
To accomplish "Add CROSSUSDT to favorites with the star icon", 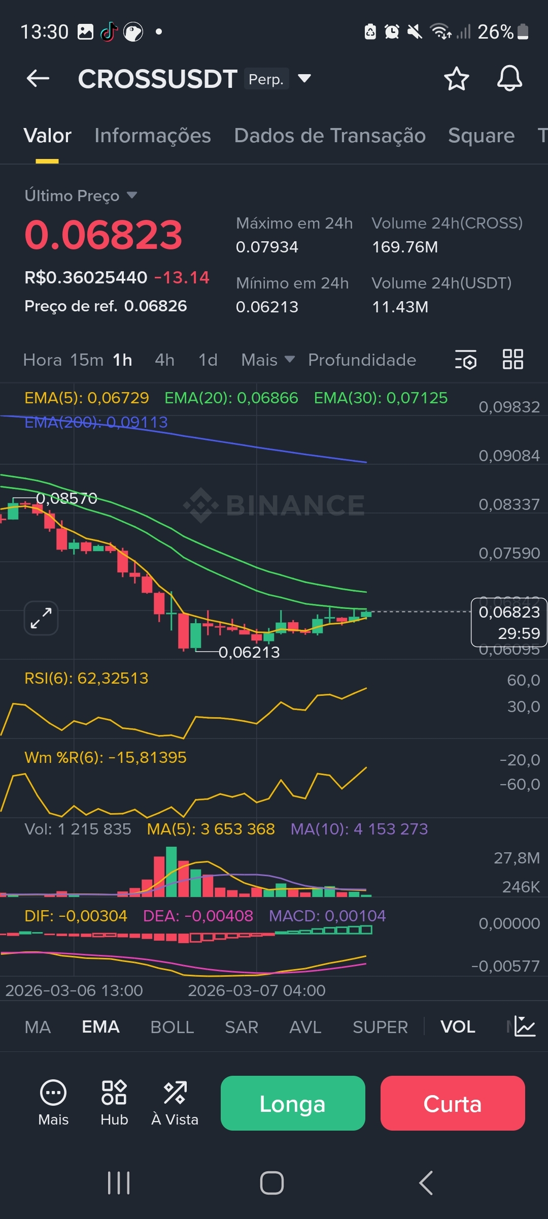I will tap(456, 79).
